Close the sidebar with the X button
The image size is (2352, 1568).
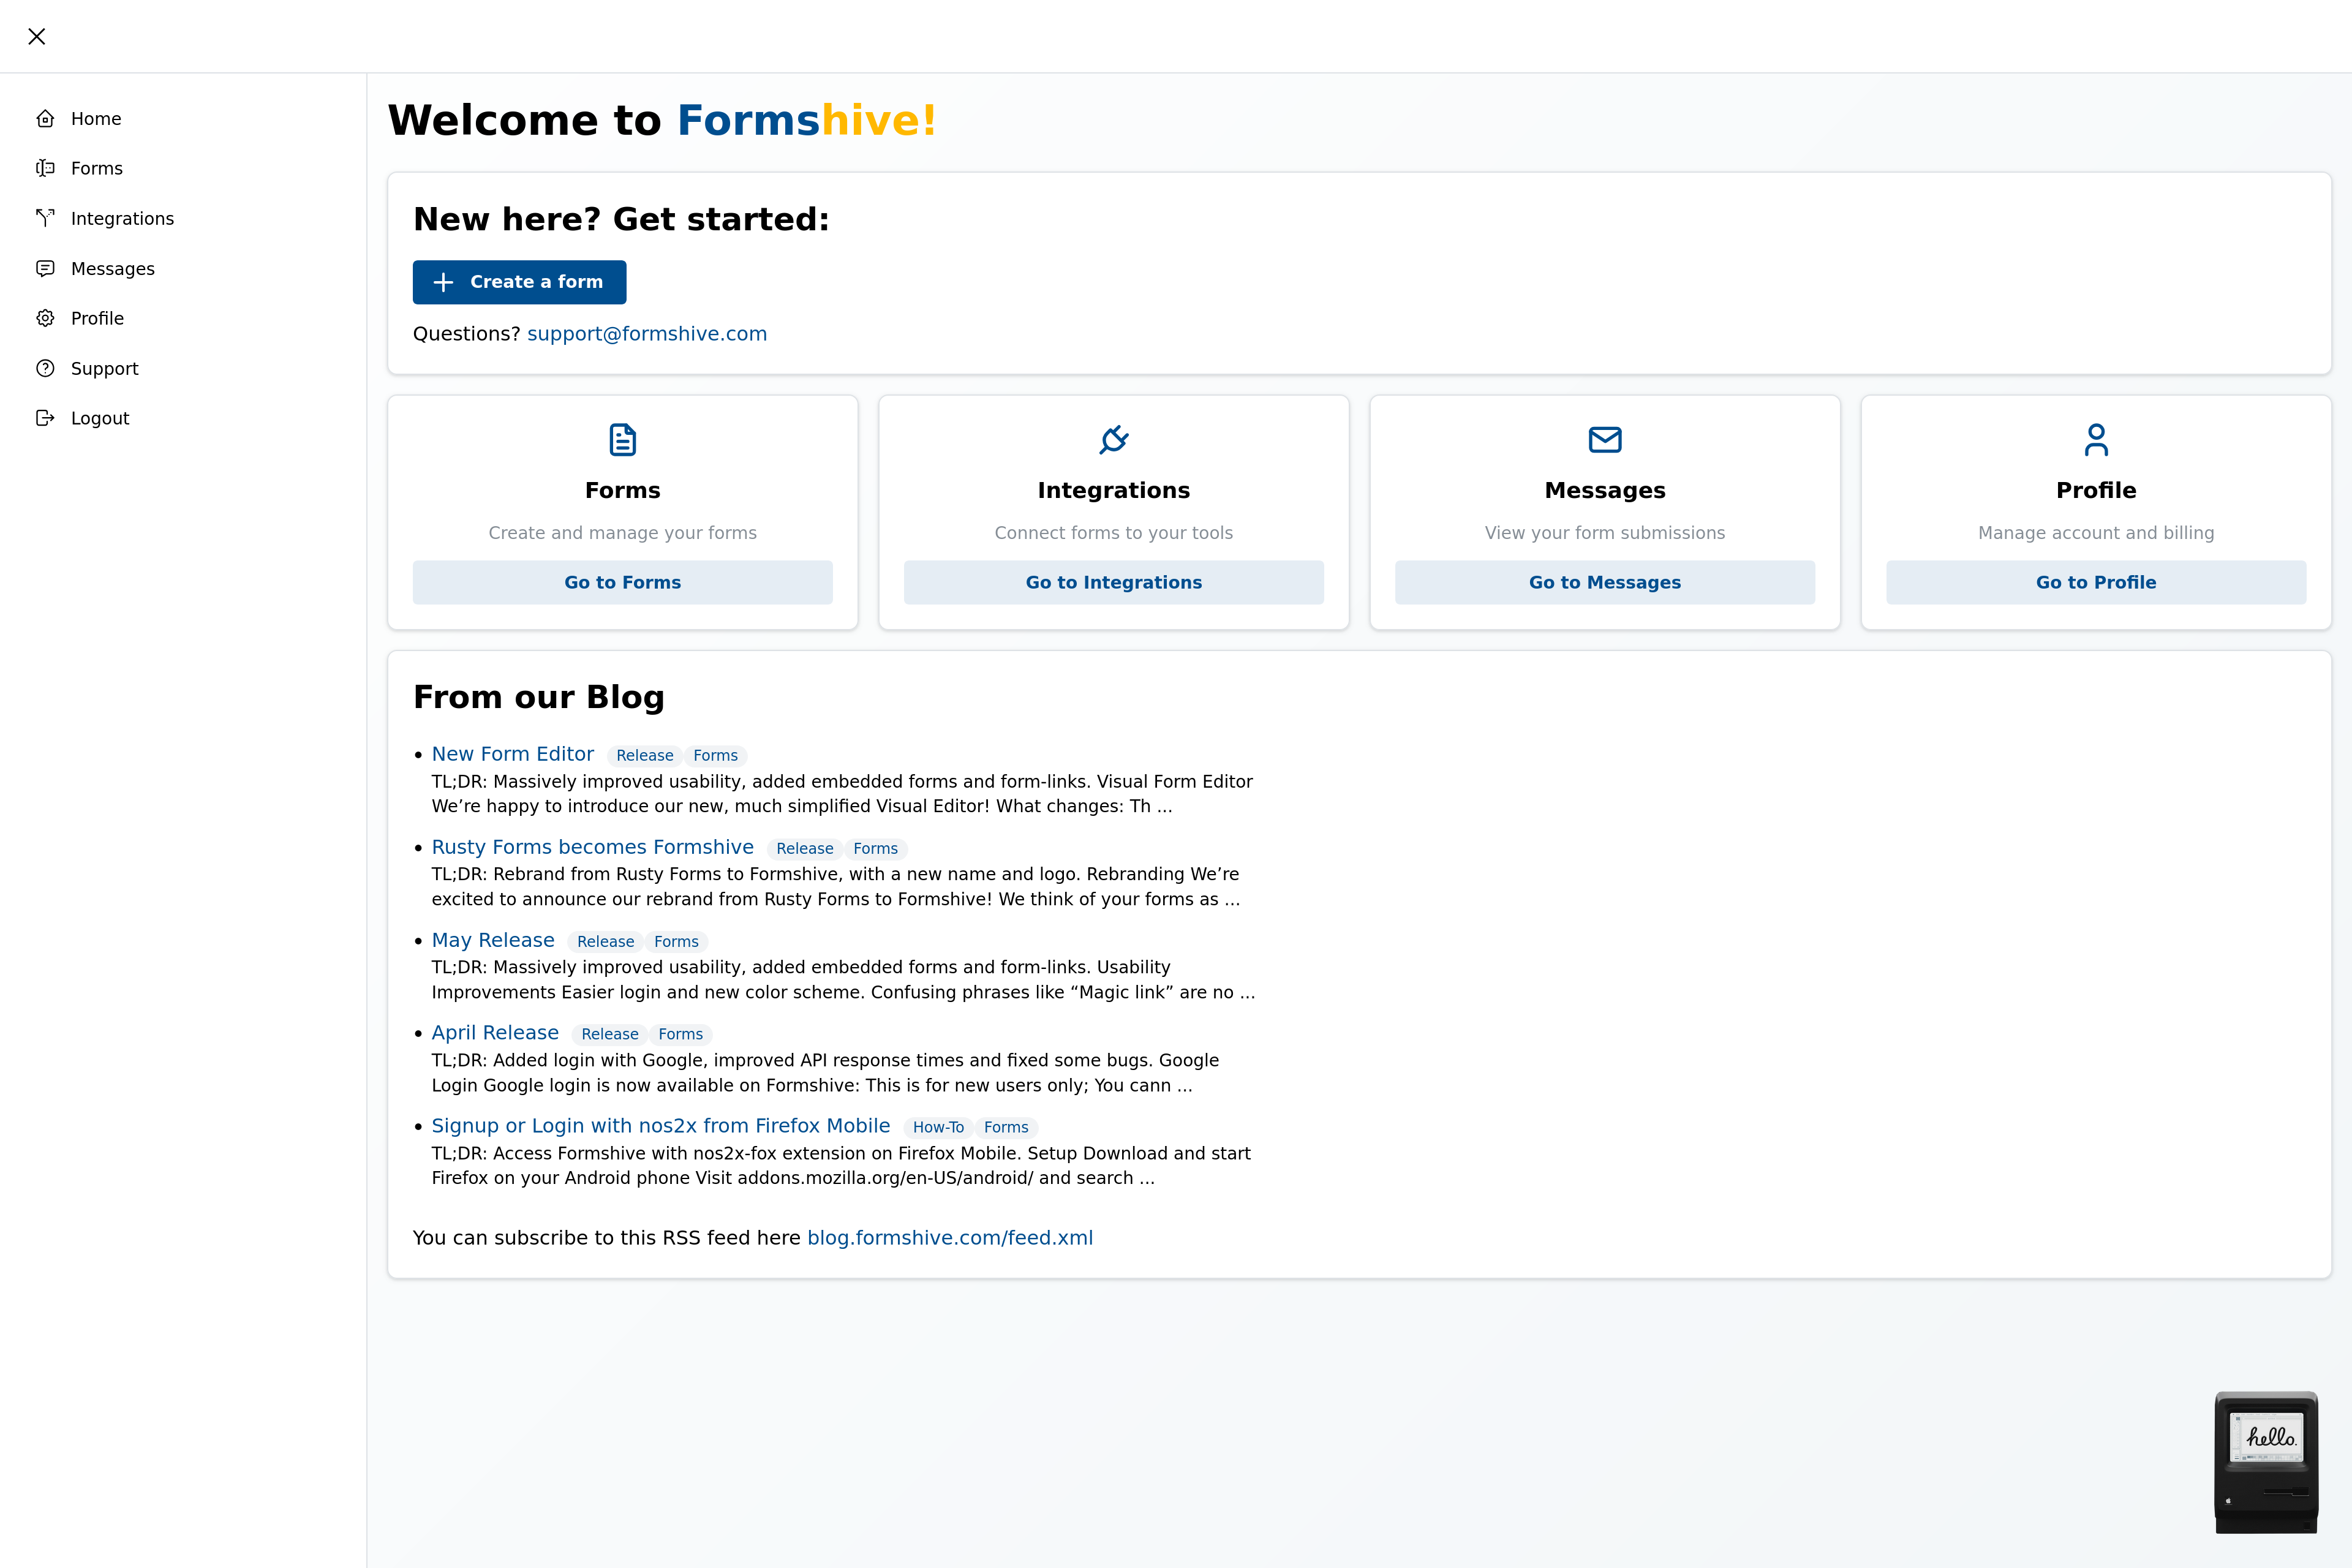coord(37,36)
